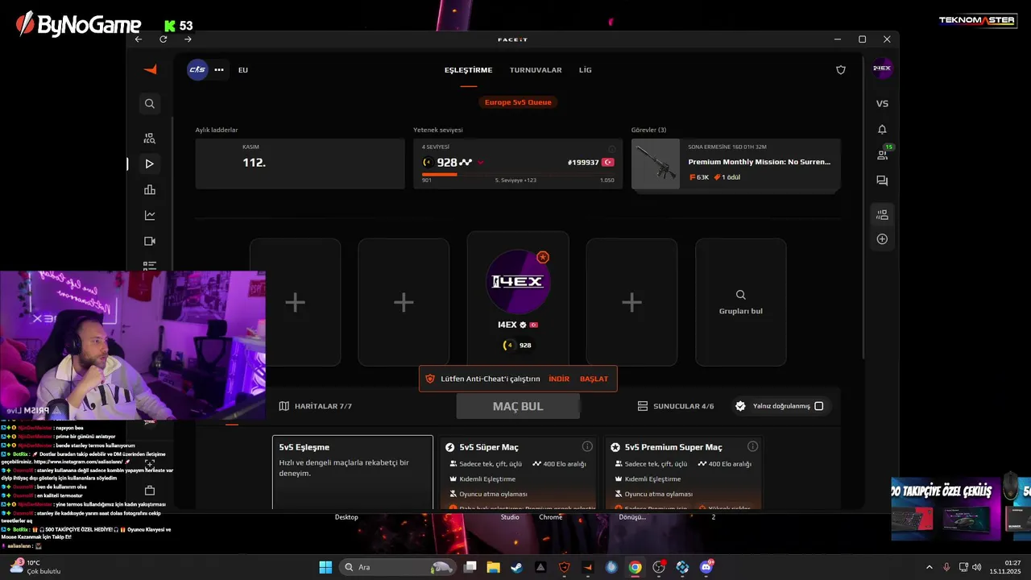Screen dimensions: 1031x580
Task: Click the CS2 game selector icon
Action: pyautogui.click(x=197, y=70)
